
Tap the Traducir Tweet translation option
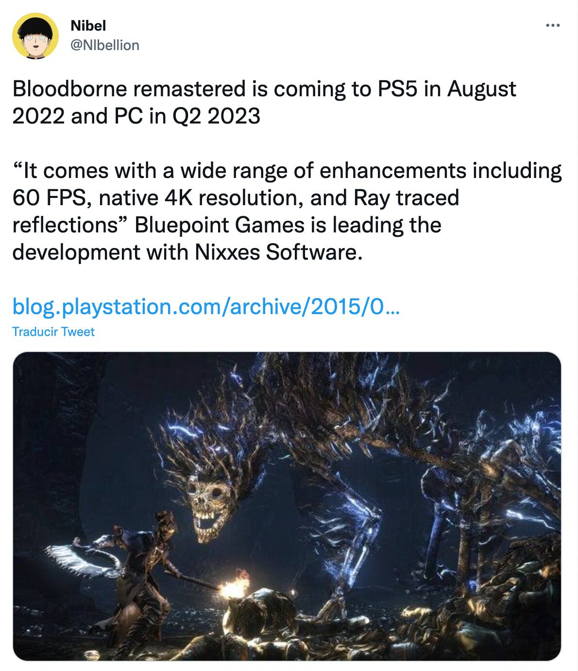pos(53,332)
